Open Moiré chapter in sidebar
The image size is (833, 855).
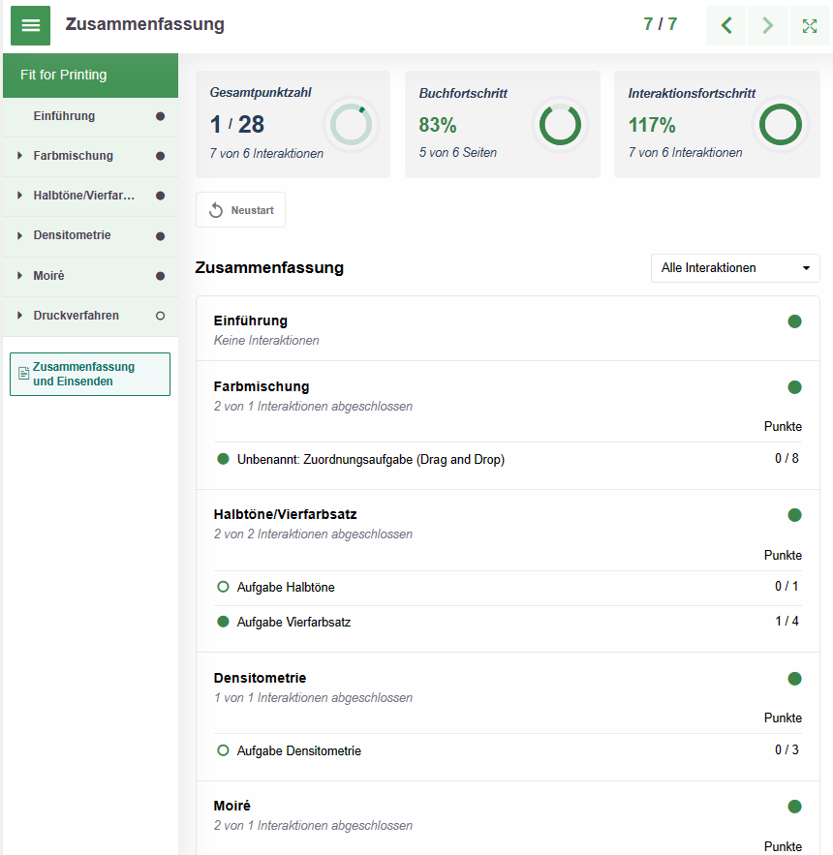[90, 276]
